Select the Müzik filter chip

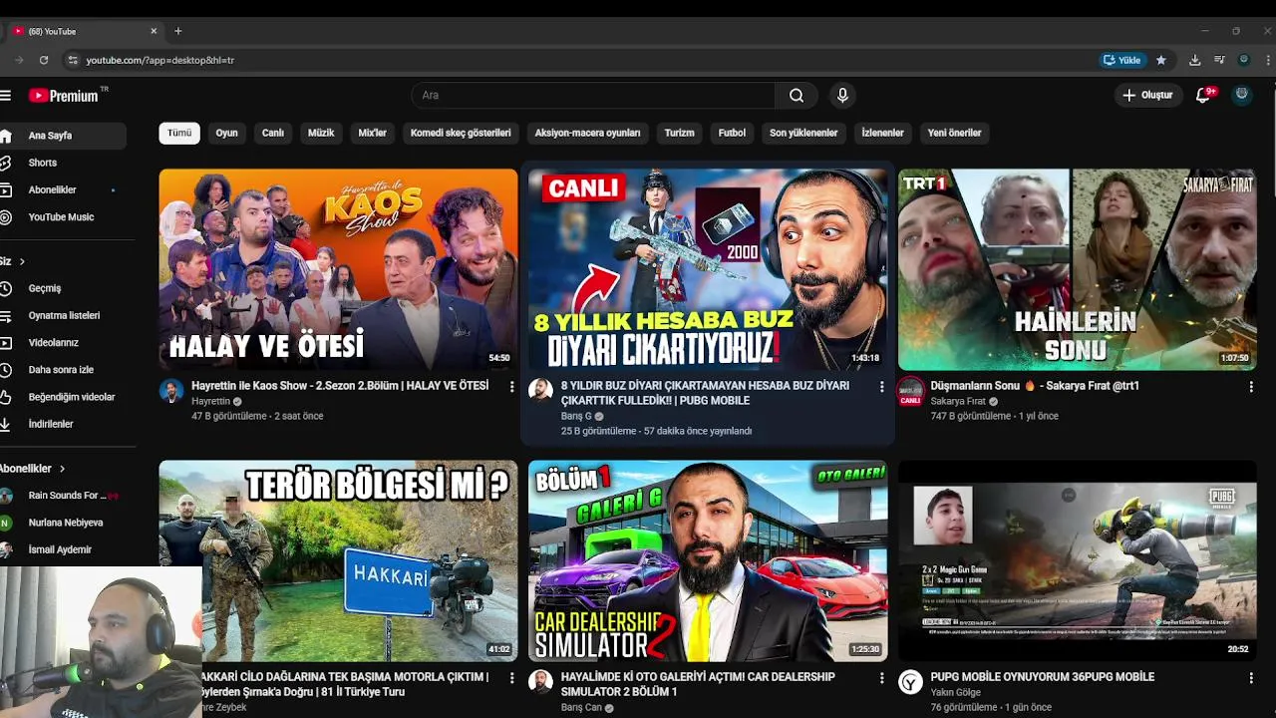(x=321, y=133)
